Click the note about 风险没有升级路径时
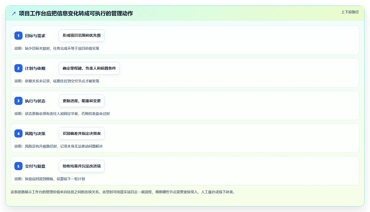The width and height of the screenshot is (370, 212). pos(59,146)
